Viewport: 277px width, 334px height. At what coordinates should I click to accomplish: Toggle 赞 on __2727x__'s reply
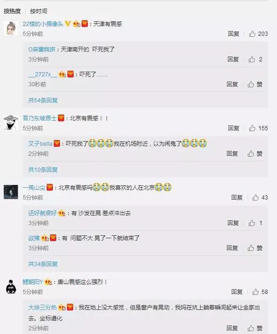click(x=255, y=84)
